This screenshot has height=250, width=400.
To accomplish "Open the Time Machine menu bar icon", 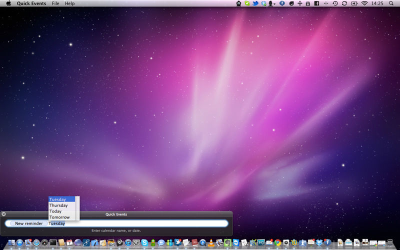I will pos(335,3).
